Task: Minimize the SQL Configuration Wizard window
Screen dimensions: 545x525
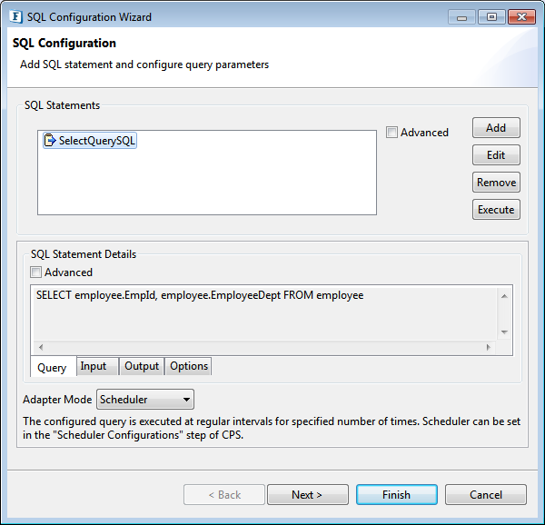Action: point(461,17)
